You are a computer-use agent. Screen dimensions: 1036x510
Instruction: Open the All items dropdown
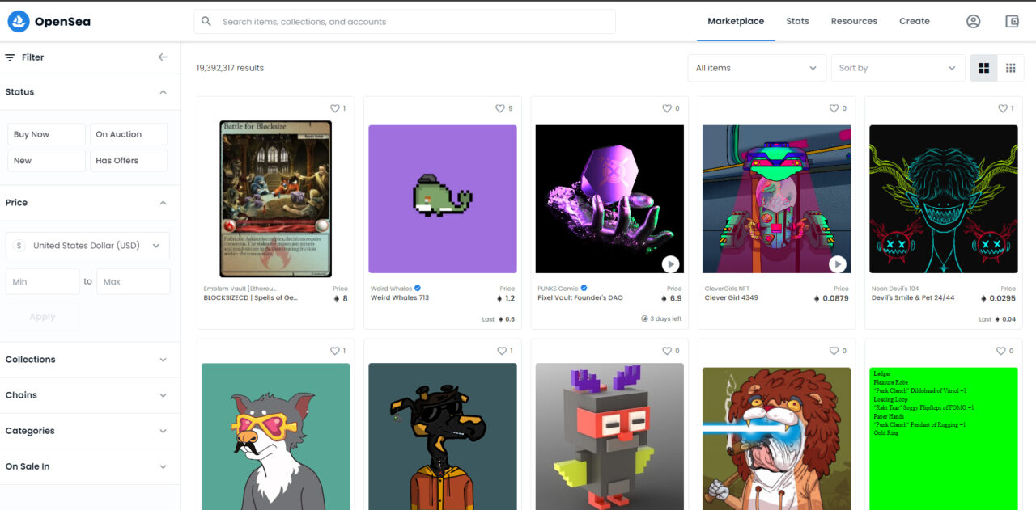(x=756, y=68)
